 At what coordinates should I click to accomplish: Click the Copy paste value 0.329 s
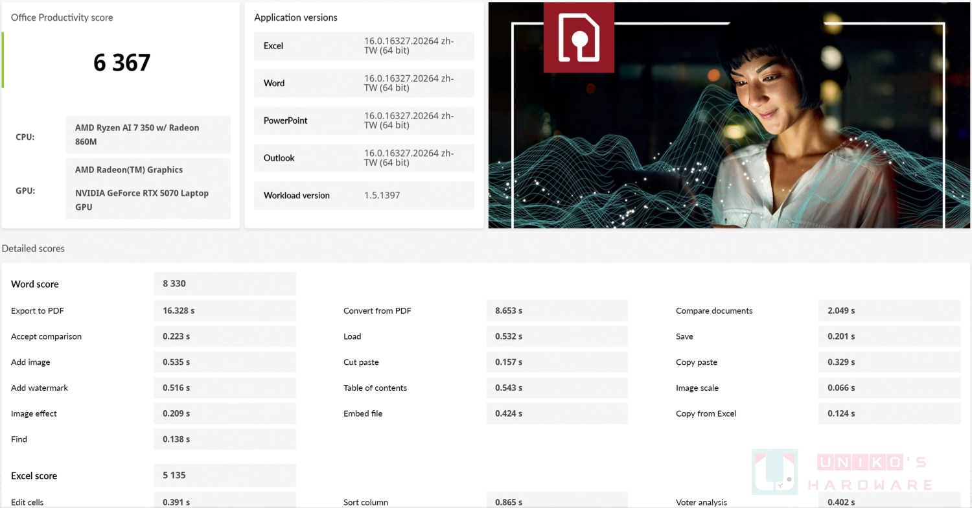890,362
